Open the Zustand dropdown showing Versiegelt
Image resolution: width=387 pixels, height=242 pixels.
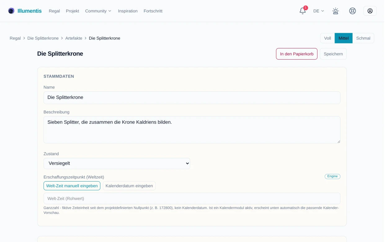tap(117, 164)
